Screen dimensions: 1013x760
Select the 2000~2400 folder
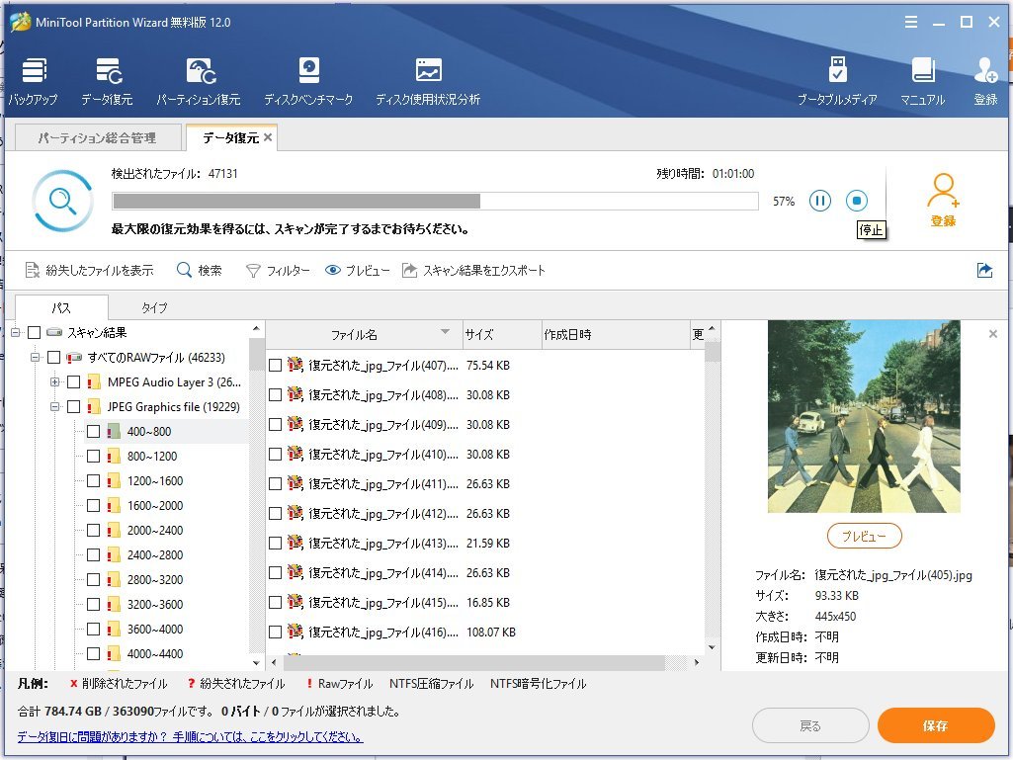[x=155, y=530]
